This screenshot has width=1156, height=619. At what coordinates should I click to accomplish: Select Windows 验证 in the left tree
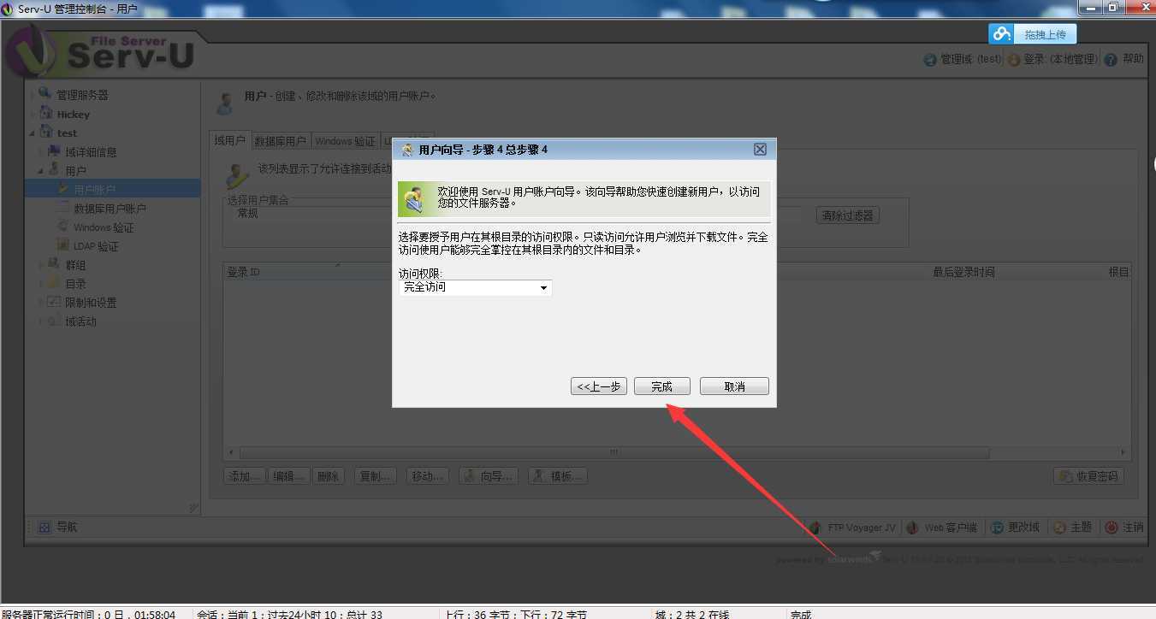click(x=104, y=227)
